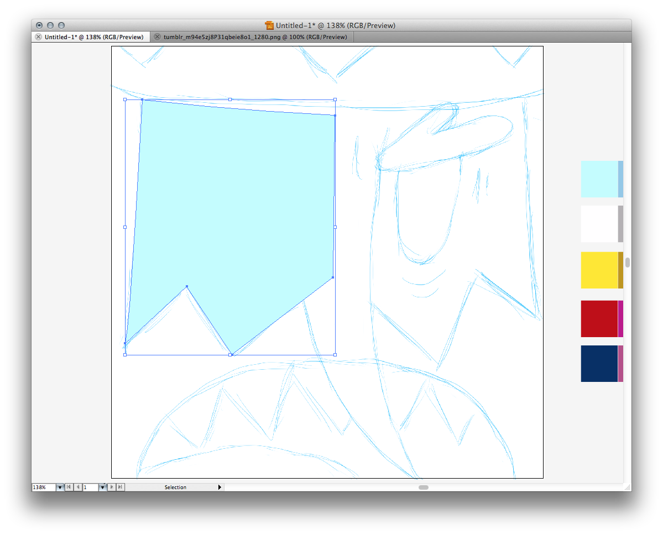Close the Untitled-1 document tab

coord(38,37)
